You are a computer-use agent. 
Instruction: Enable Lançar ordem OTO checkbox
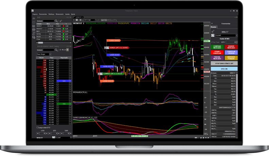click(37, 127)
